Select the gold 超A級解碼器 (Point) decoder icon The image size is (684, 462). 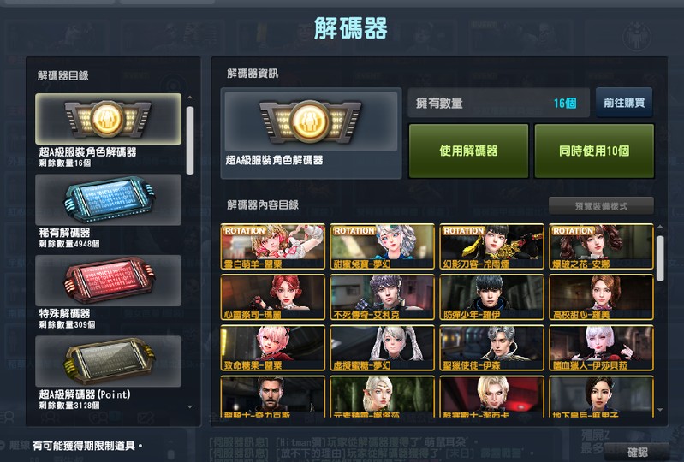(x=108, y=361)
